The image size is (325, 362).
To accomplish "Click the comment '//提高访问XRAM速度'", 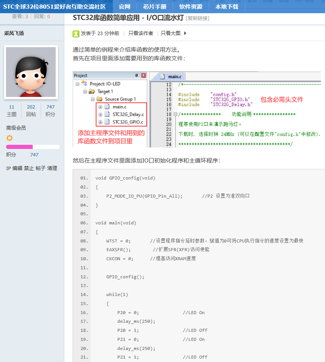I will click(173, 259).
